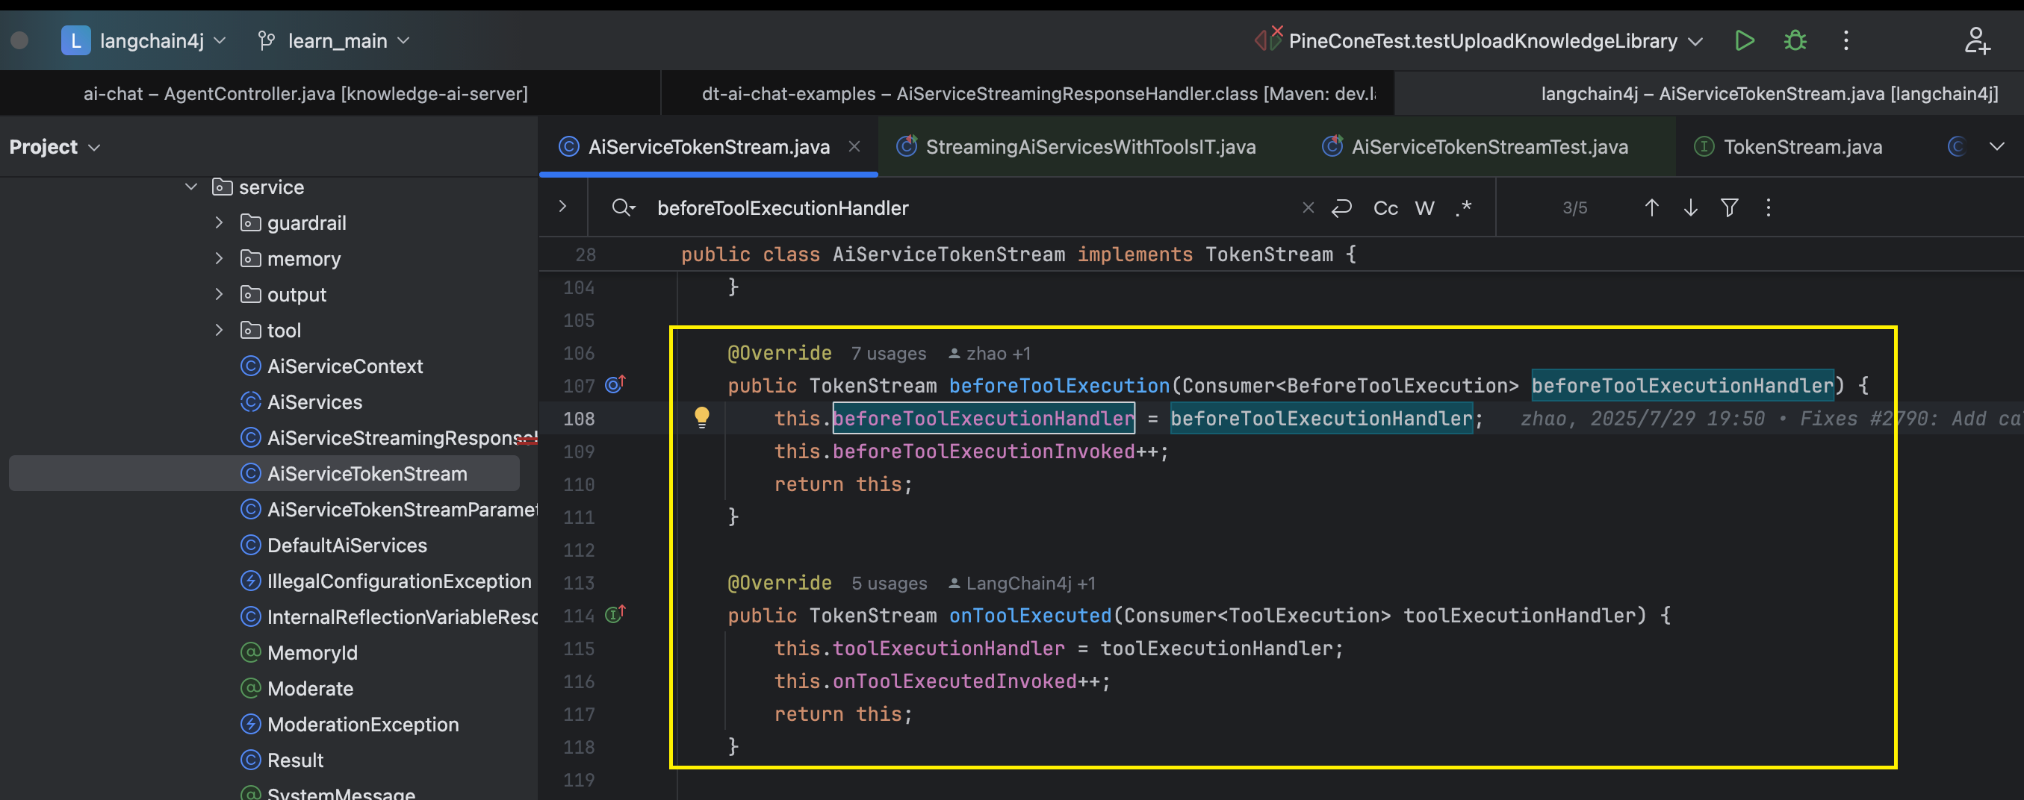This screenshot has width=2024, height=800.
Task: Start debugging with the bug icon
Action: pos(1795,40)
